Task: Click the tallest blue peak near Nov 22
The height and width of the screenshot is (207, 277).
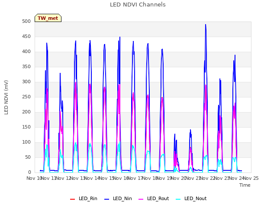Action: coord(206,25)
